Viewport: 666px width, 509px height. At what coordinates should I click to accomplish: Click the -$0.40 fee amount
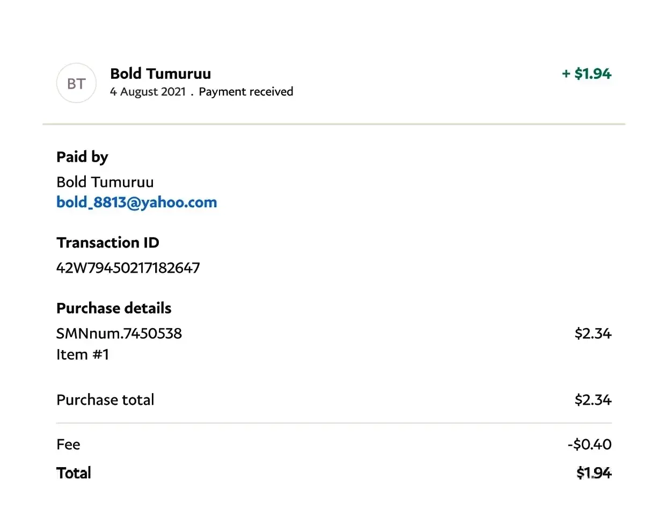pyautogui.click(x=589, y=445)
